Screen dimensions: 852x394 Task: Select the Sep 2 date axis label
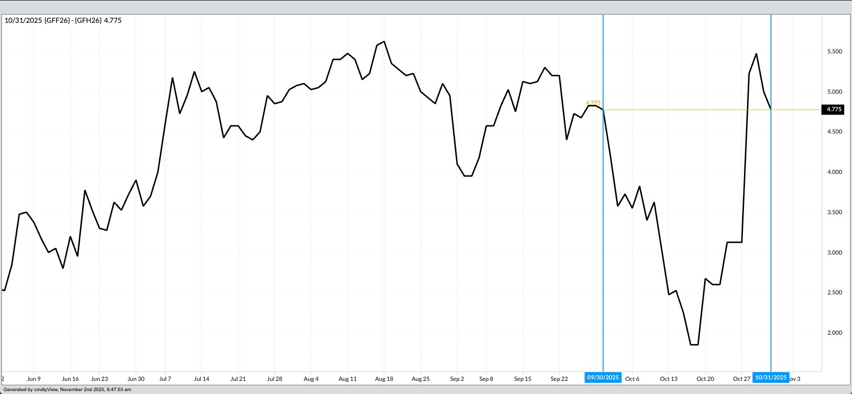pos(457,379)
